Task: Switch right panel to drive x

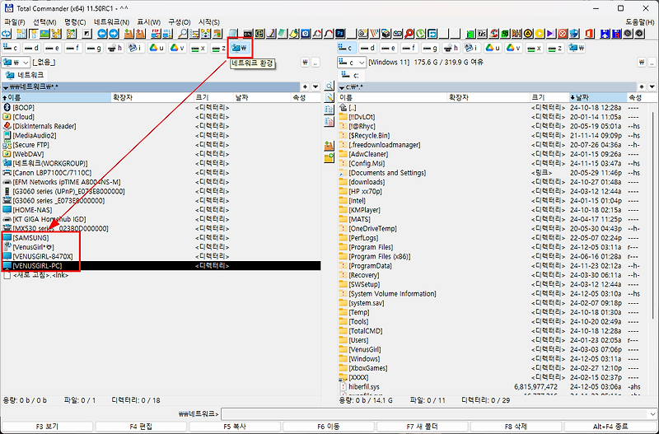Action: tap(535, 48)
